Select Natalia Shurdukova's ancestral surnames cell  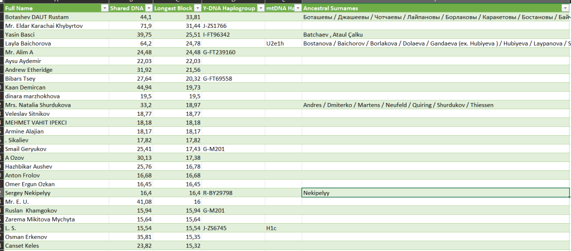tap(435, 105)
